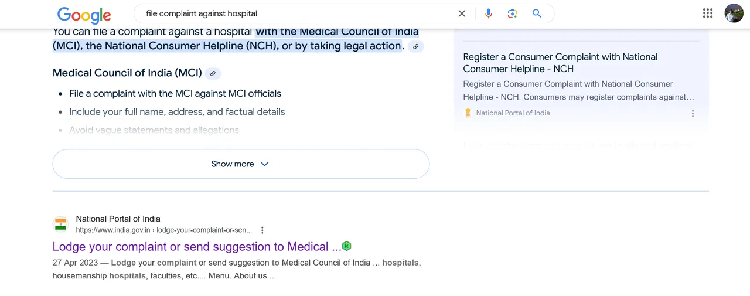750x296 pixels.
Task: Open the Google account profile picture
Action: [x=734, y=13]
